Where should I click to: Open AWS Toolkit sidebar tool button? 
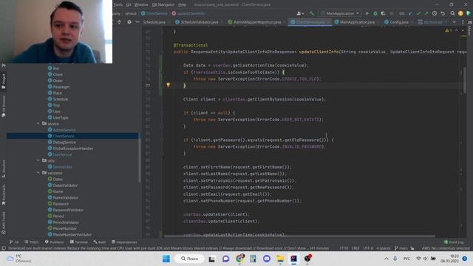(x=3, y=223)
